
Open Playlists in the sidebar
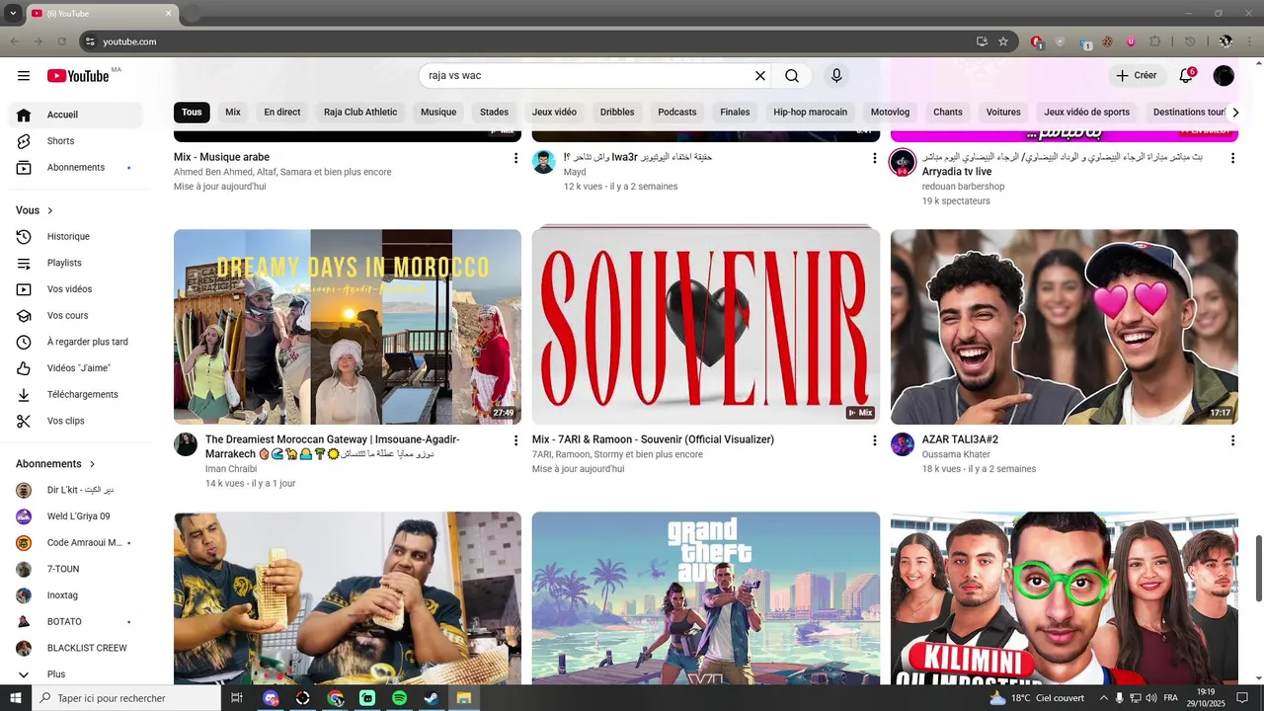point(75,263)
